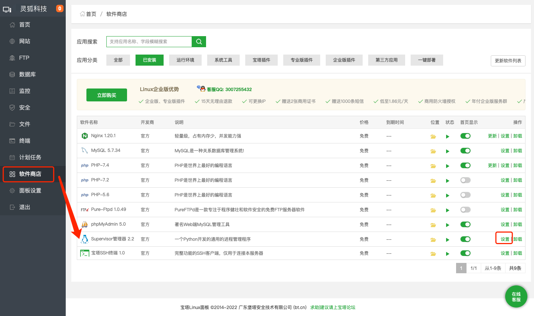Viewport: 534px width, 316px height.
Task: Enable homepage display for PHP-7.2
Action: (x=465, y=180)
